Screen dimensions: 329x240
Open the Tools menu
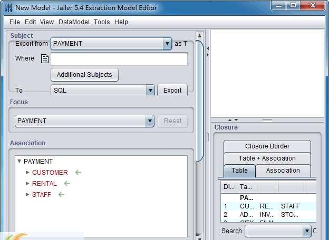[x=102, y=22]
